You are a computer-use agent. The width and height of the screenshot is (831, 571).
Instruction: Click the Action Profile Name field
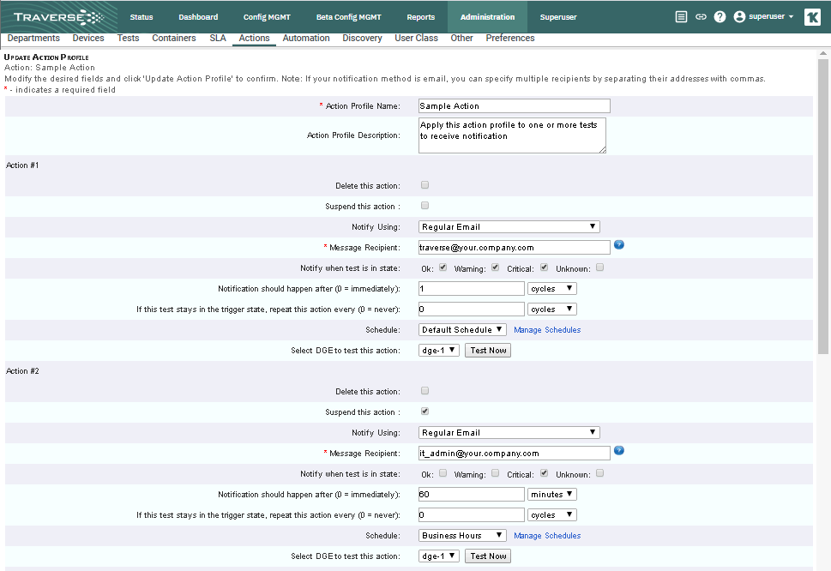click(514, 106)
